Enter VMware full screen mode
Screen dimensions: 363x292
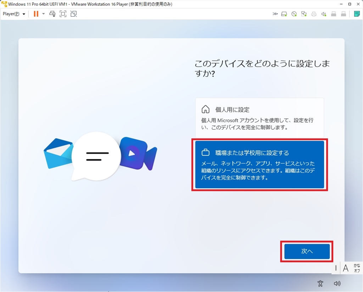click(x=63, y=14)
